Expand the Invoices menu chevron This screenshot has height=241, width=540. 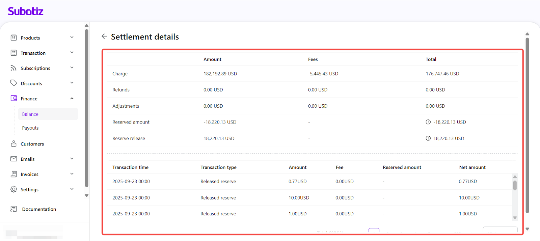(72, 174)
